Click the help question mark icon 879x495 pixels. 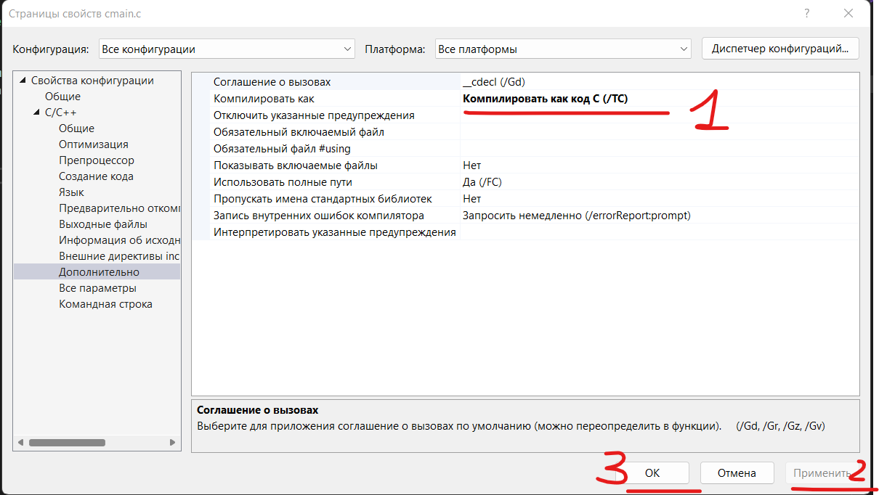[806, 13]
